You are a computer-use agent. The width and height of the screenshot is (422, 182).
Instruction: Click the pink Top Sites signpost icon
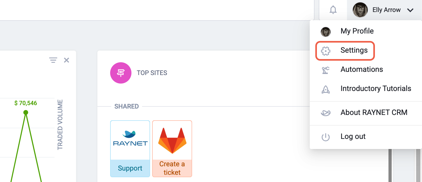(121, 73)
